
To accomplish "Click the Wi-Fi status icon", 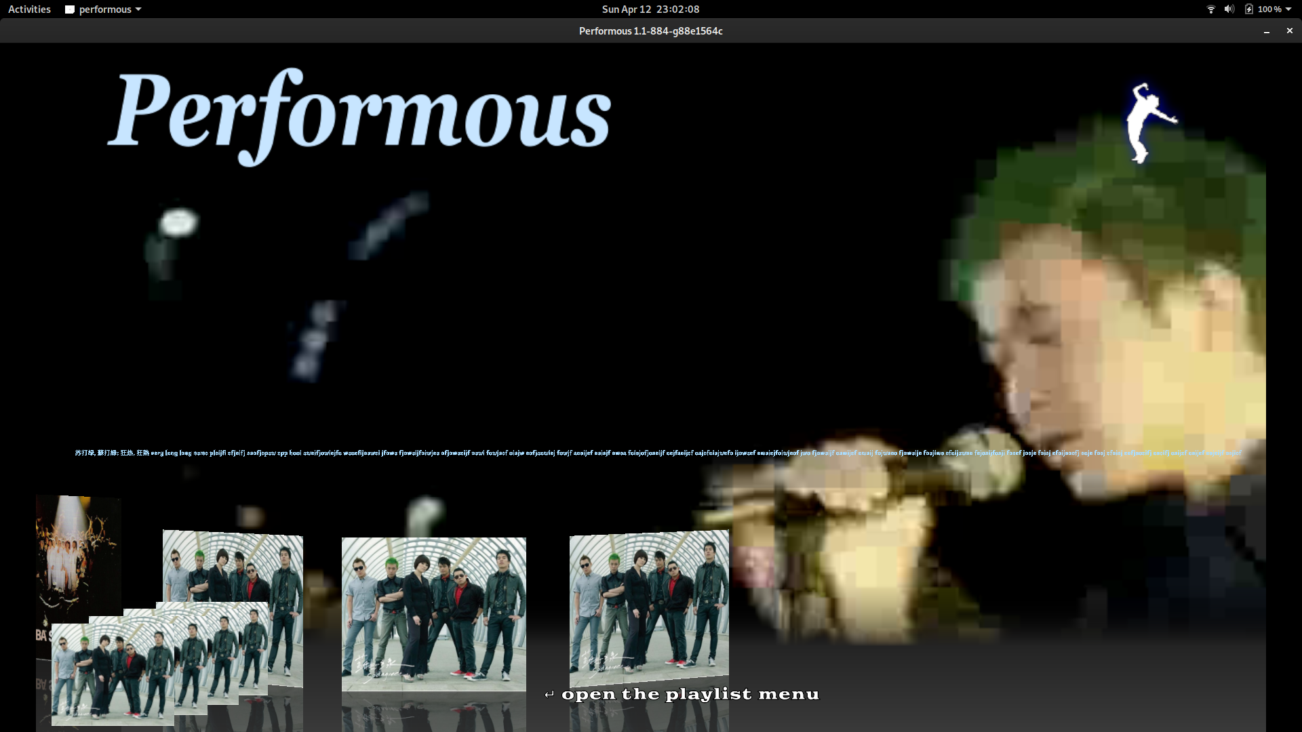I will click(x=1211, y=9).
